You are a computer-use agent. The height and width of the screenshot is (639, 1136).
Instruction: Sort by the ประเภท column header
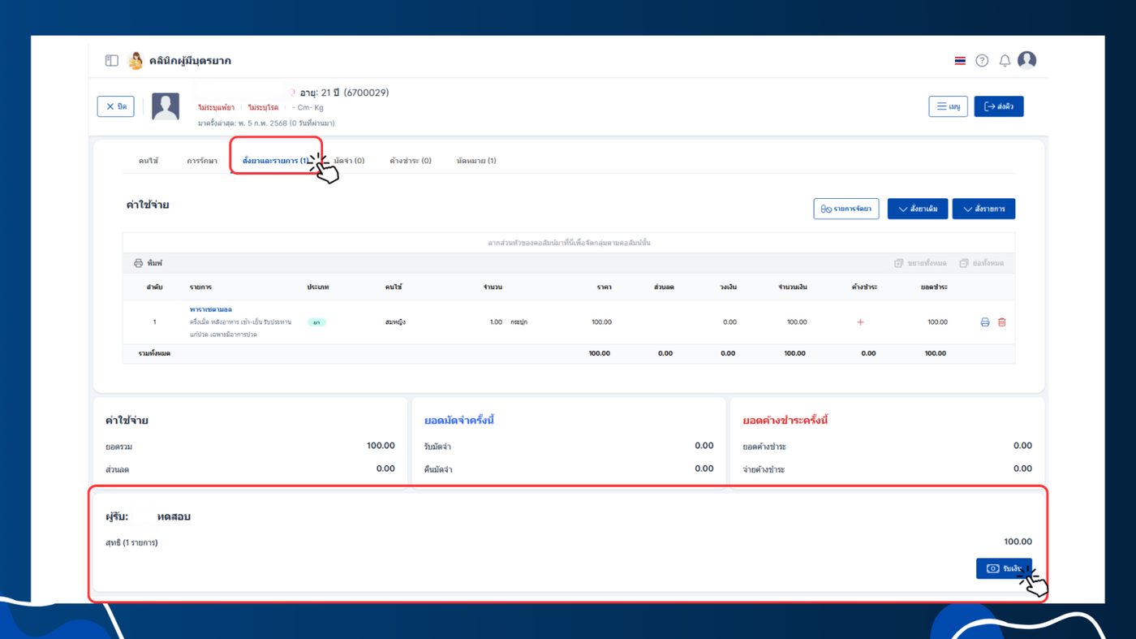pos(318,287)
